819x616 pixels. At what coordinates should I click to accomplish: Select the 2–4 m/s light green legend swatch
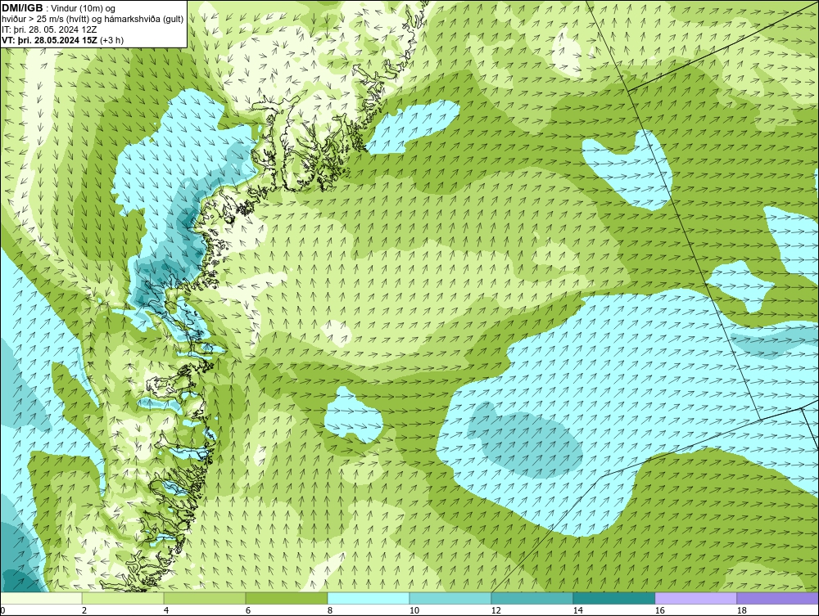(123, 598)
